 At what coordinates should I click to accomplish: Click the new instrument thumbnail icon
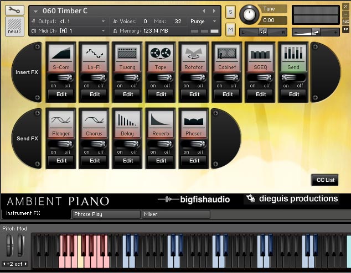(14, 27)
